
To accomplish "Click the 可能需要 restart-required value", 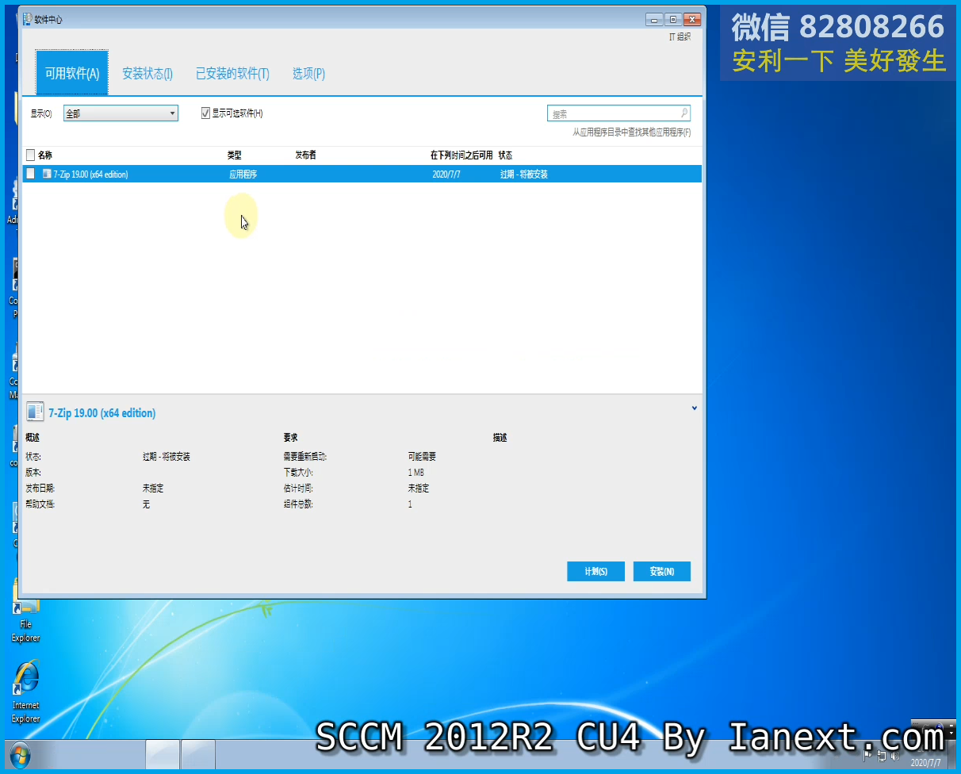I will click(422, 457).
